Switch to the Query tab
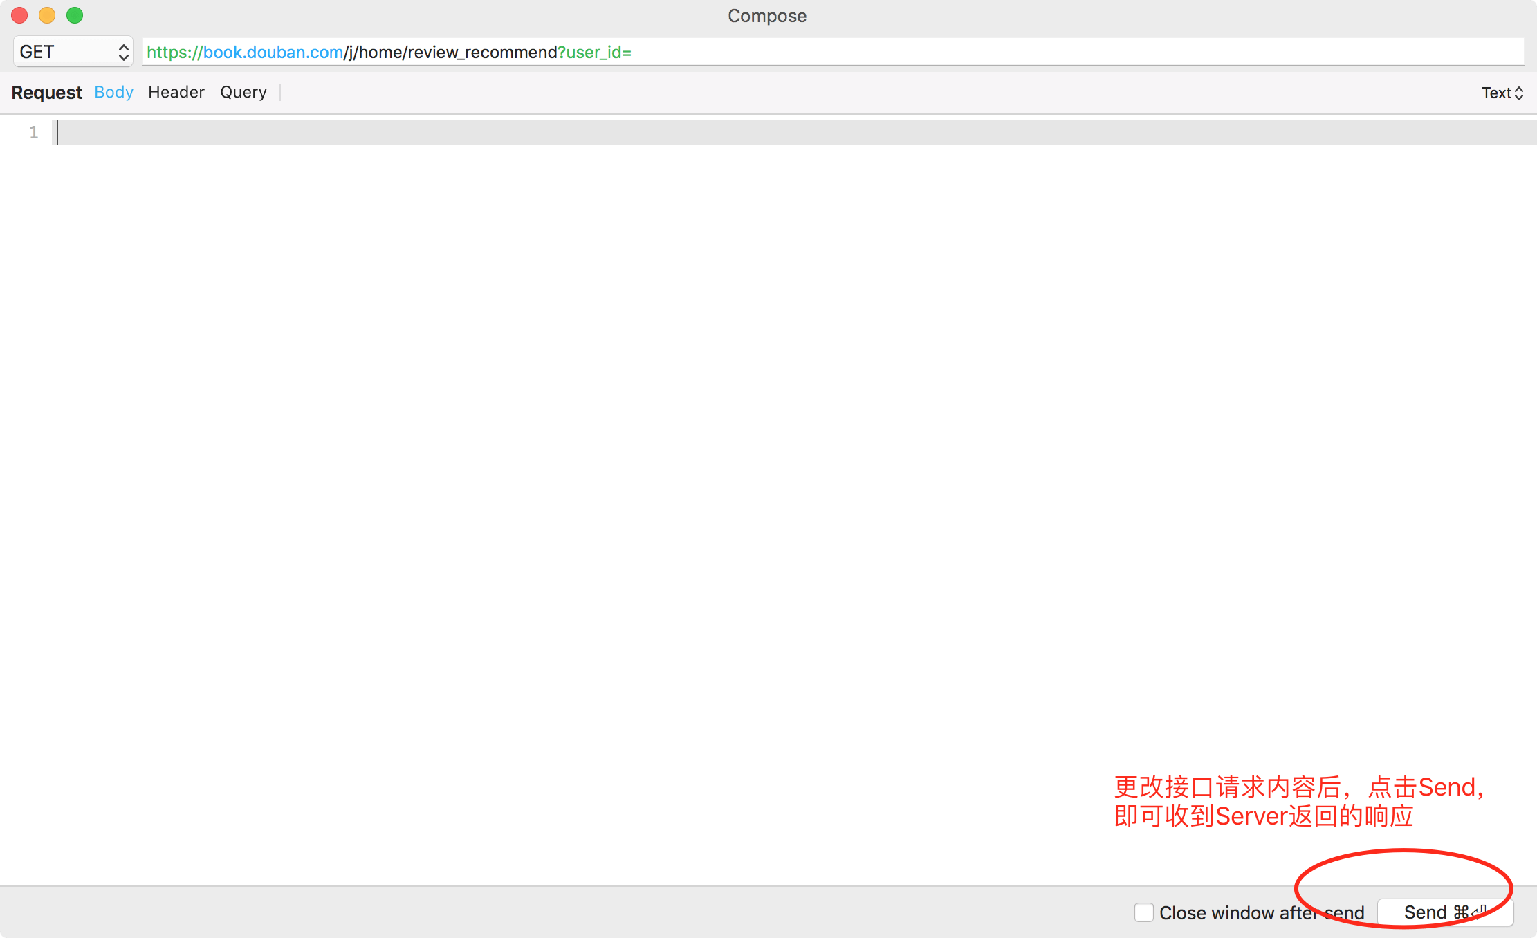Image resolution: width=1537 pixels, height=938 pixels. coord(243,92)
